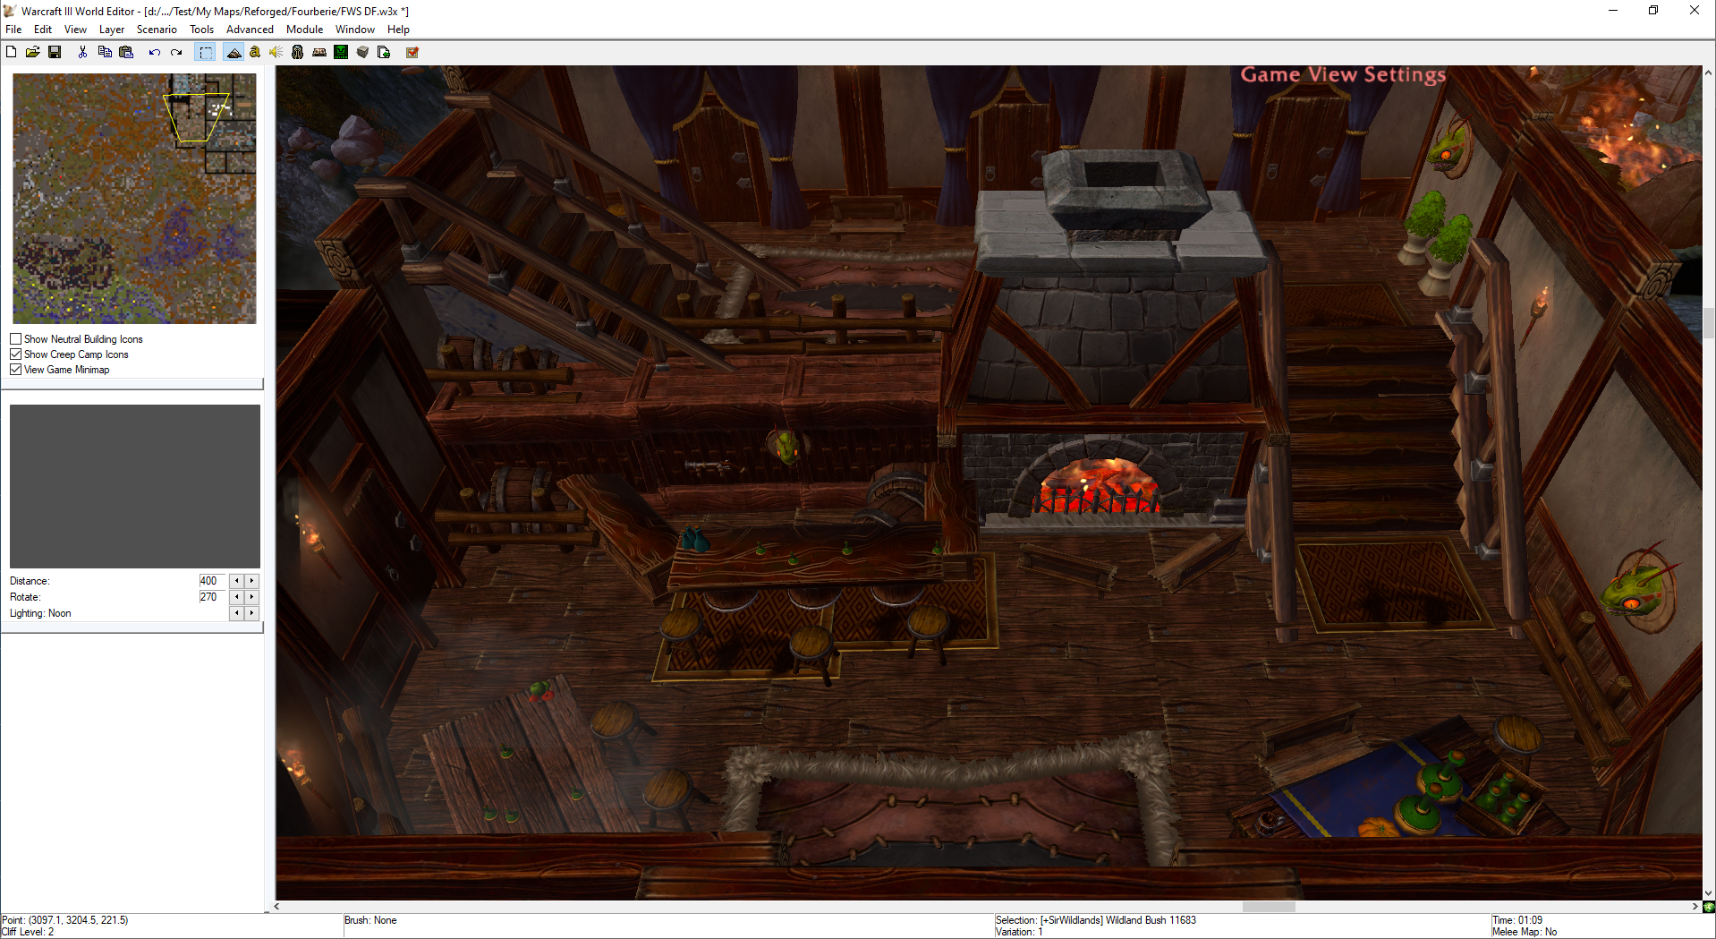Open the Edit menu
Image resolution: width=1716 pixels, height=939 pixels.
(43, 30)
